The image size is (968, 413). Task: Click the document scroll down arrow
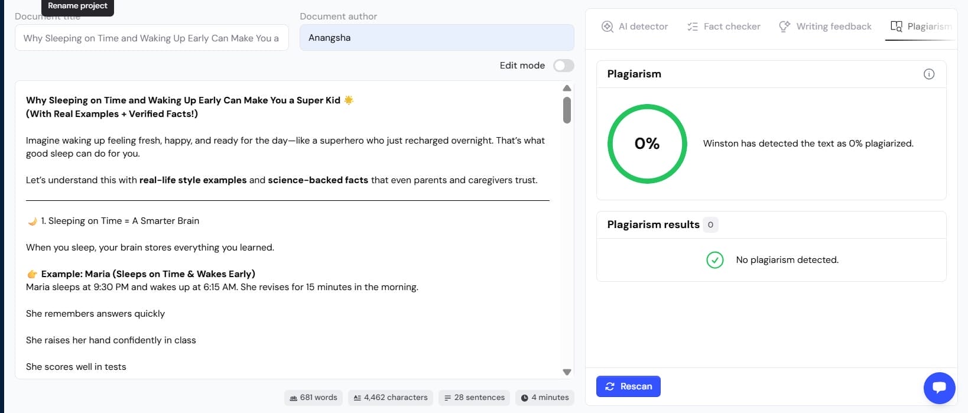pos(567,372)
